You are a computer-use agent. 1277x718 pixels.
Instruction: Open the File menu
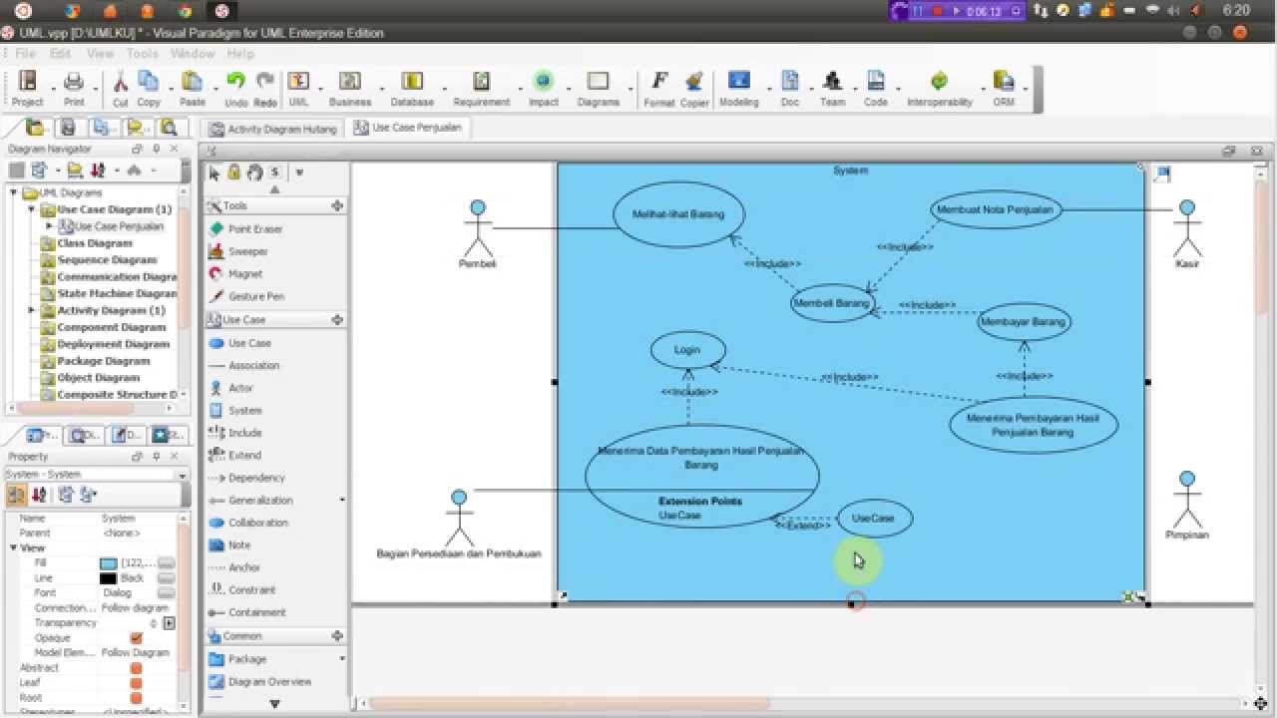(x=25, y=53)
